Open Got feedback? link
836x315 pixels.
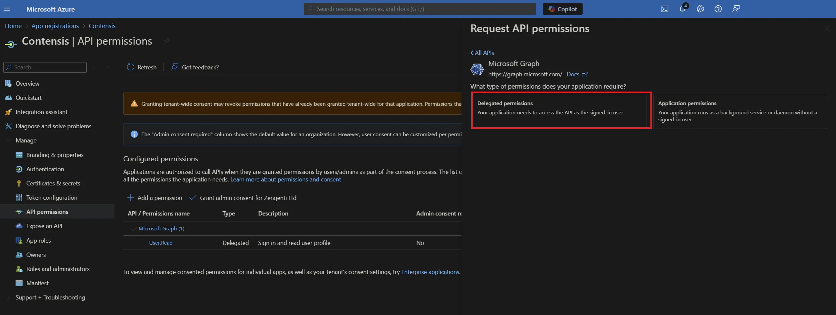(x=195, y=67)
